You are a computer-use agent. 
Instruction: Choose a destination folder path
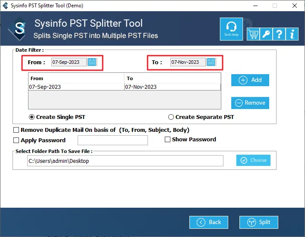click(253, 160)
